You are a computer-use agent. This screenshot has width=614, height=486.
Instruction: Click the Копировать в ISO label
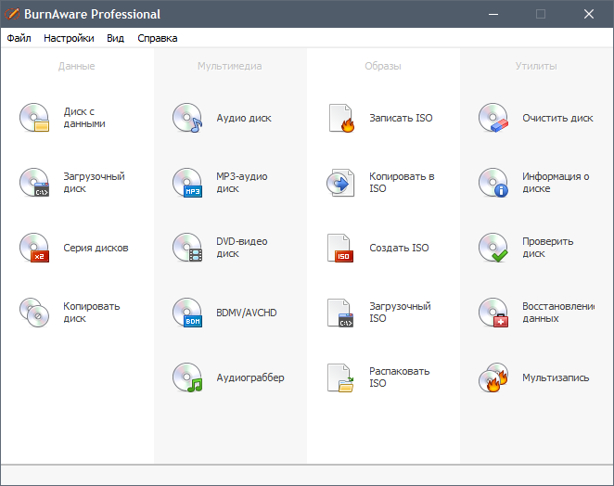coord(402,183)
